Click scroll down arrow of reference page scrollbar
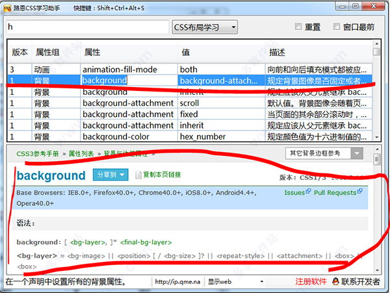Screen dimensions: 390x293 [377, 270]
